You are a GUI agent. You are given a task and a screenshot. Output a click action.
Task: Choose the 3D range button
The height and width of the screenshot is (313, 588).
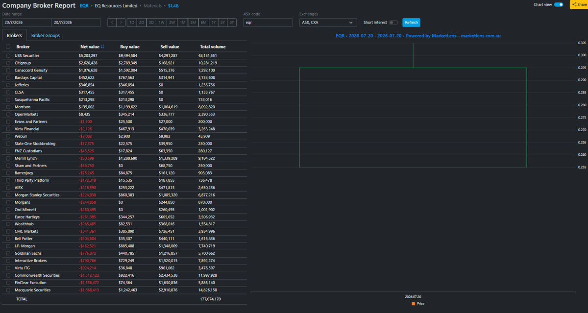point(151,23)
